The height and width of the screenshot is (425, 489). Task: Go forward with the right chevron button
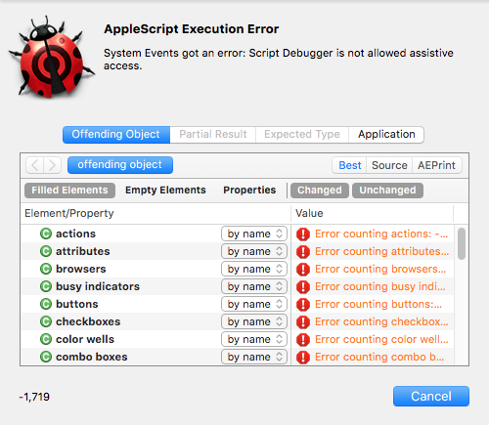click(x=52, y=165)
